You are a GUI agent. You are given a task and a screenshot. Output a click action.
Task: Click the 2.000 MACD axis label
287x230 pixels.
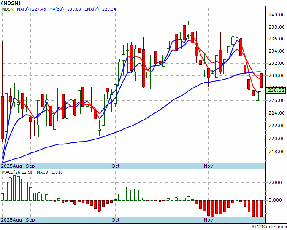point(275,182)
